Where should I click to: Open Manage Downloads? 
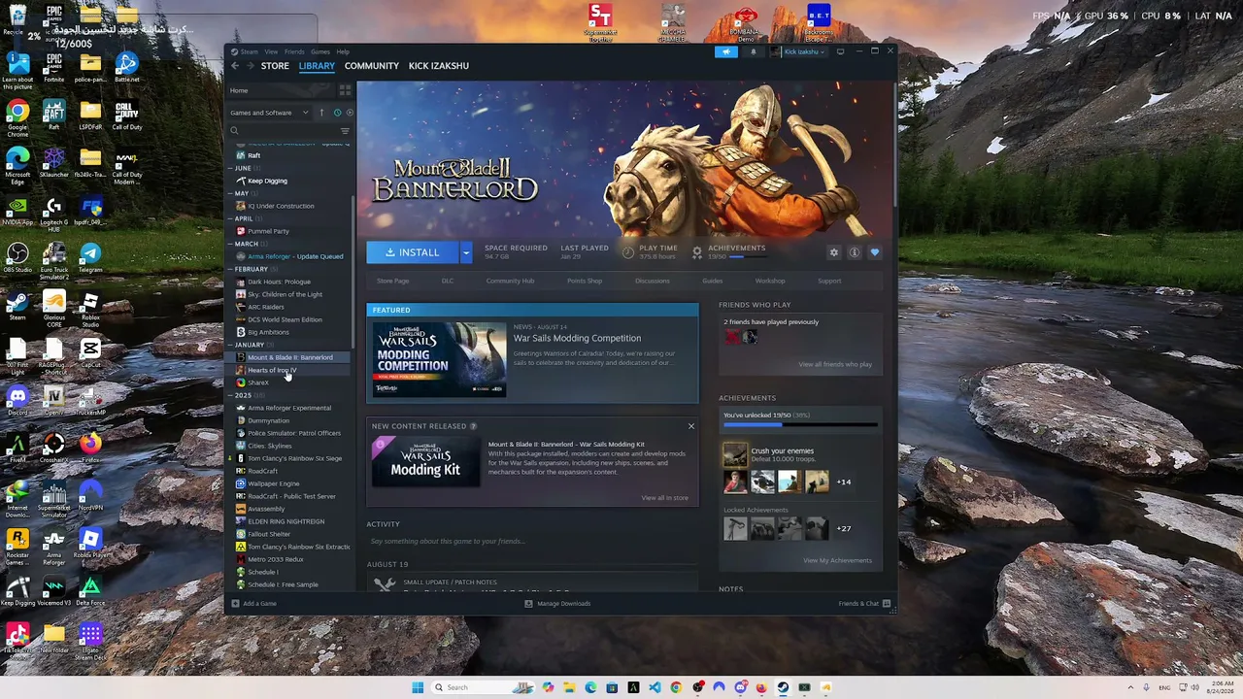557,604
